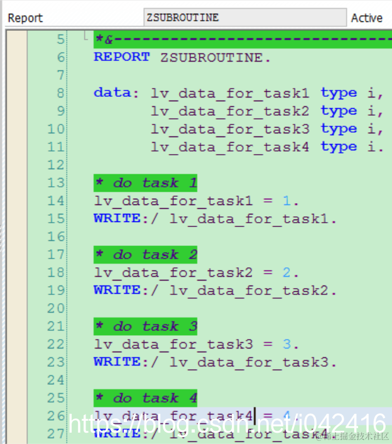Click the '*&---' comment line 5
The image size is (392, 444).
pos(242,40)
